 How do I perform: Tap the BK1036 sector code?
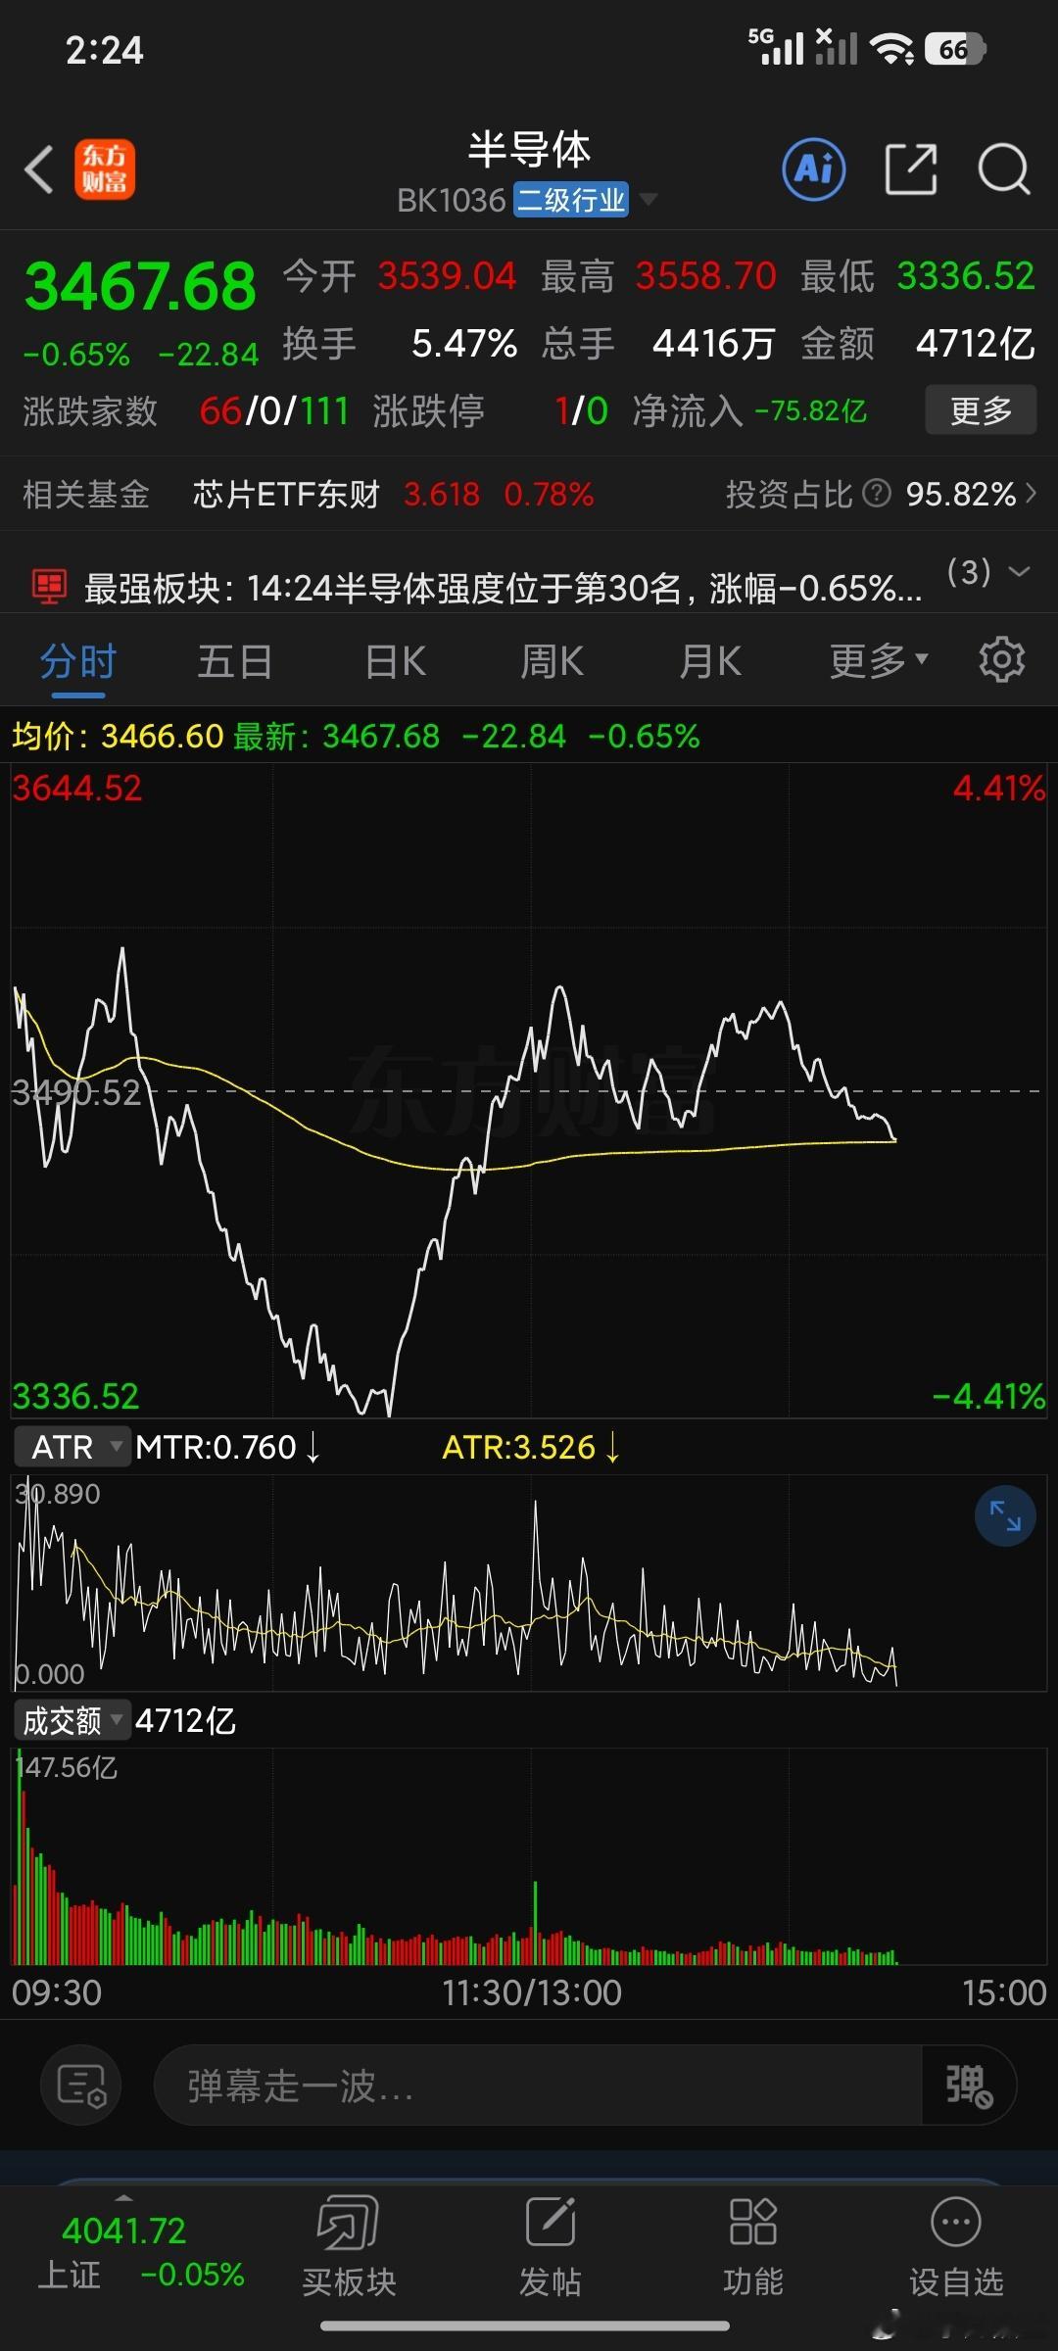pos(451,201)
